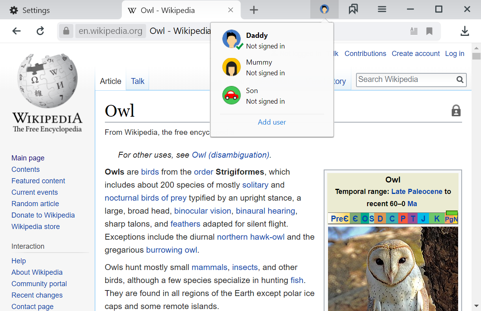This screenshot has width=481, height=311.
Task: Follow the solitary link
Action: point(255,185)
